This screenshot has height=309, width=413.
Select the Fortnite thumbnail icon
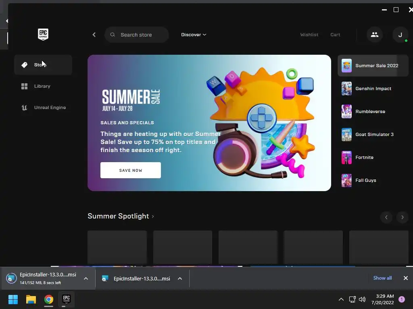coord(346,157)
